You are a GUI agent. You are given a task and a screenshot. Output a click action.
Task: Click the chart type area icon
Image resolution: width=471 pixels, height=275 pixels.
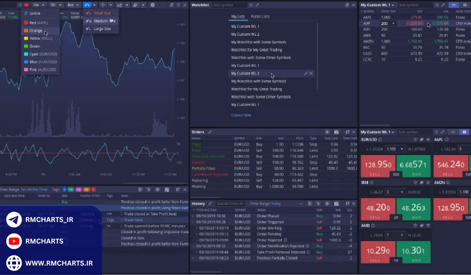coord(119,5)
